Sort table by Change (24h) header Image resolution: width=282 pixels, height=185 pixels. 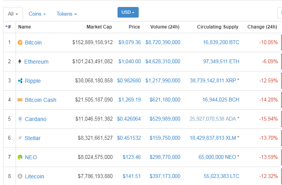[262, 27]
